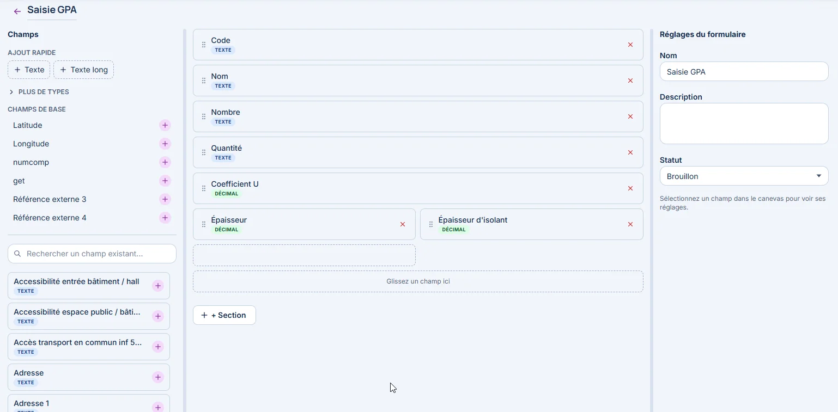Grab the drag handle of Épaisseur d'isolant
838x412 pixels.
(x=431, y=224)
